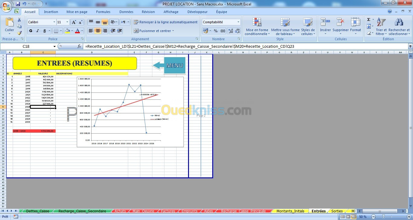Select the format painter brush

(x=19, y=33)
